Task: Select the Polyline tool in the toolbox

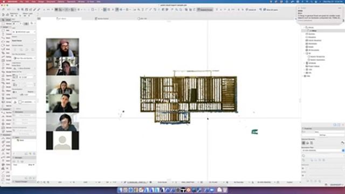Action: tap(6, 179)
